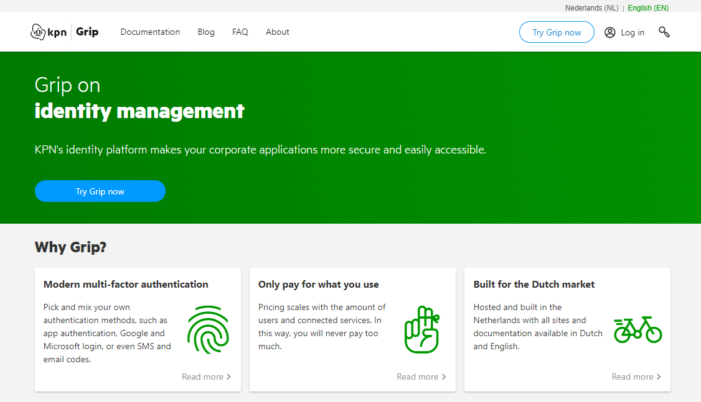Click the Only pay for what you use heading
This screenshot has height=402, width=701.
click(x=318, y=284)
